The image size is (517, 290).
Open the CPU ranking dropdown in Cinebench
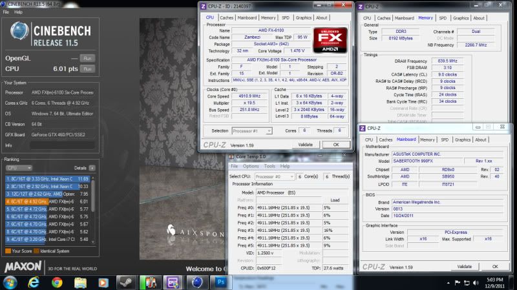coord(19,168)
